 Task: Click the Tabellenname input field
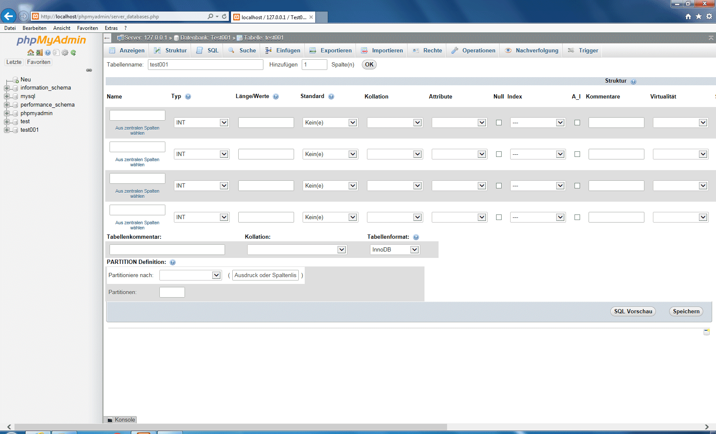(x=205, y=65)
